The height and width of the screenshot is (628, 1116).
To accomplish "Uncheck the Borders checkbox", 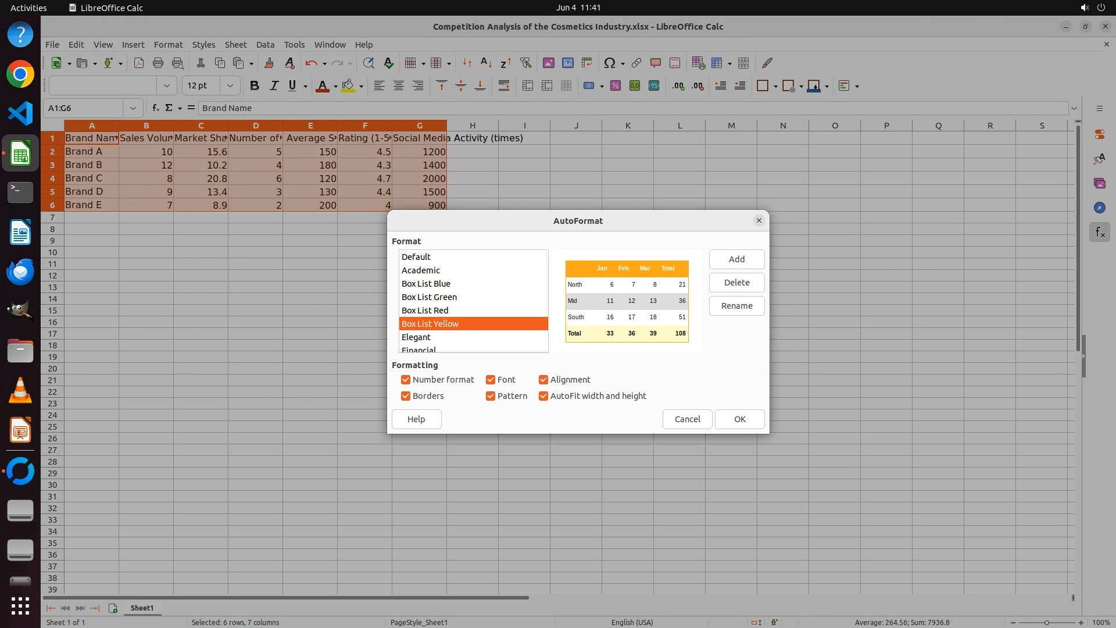I will click(406, 396).
